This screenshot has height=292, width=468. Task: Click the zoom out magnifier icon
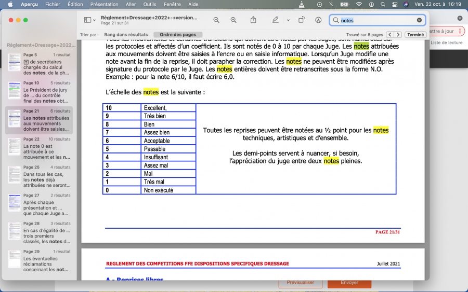216,20
